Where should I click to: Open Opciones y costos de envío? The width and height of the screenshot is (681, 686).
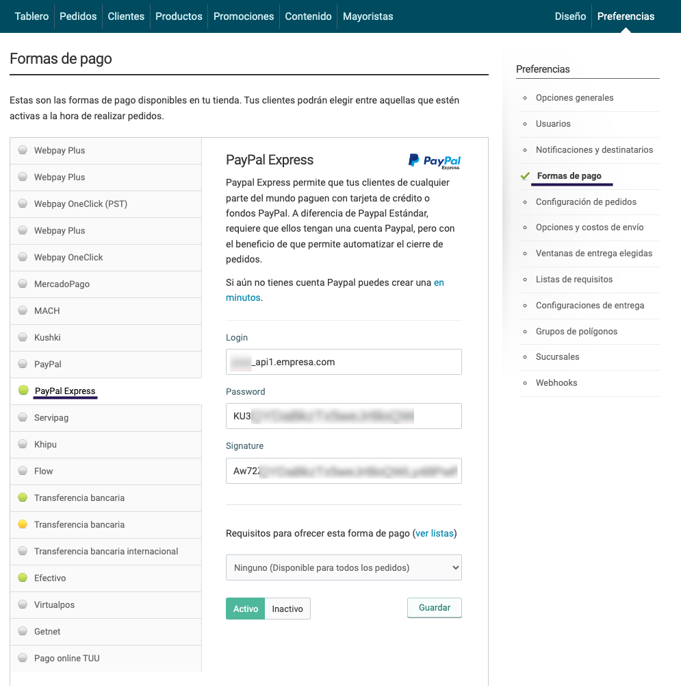(589, 227)
